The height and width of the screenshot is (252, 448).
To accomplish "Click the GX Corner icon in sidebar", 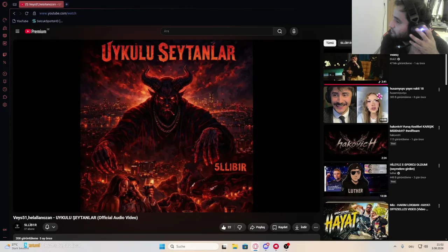I will coord(5,230).
